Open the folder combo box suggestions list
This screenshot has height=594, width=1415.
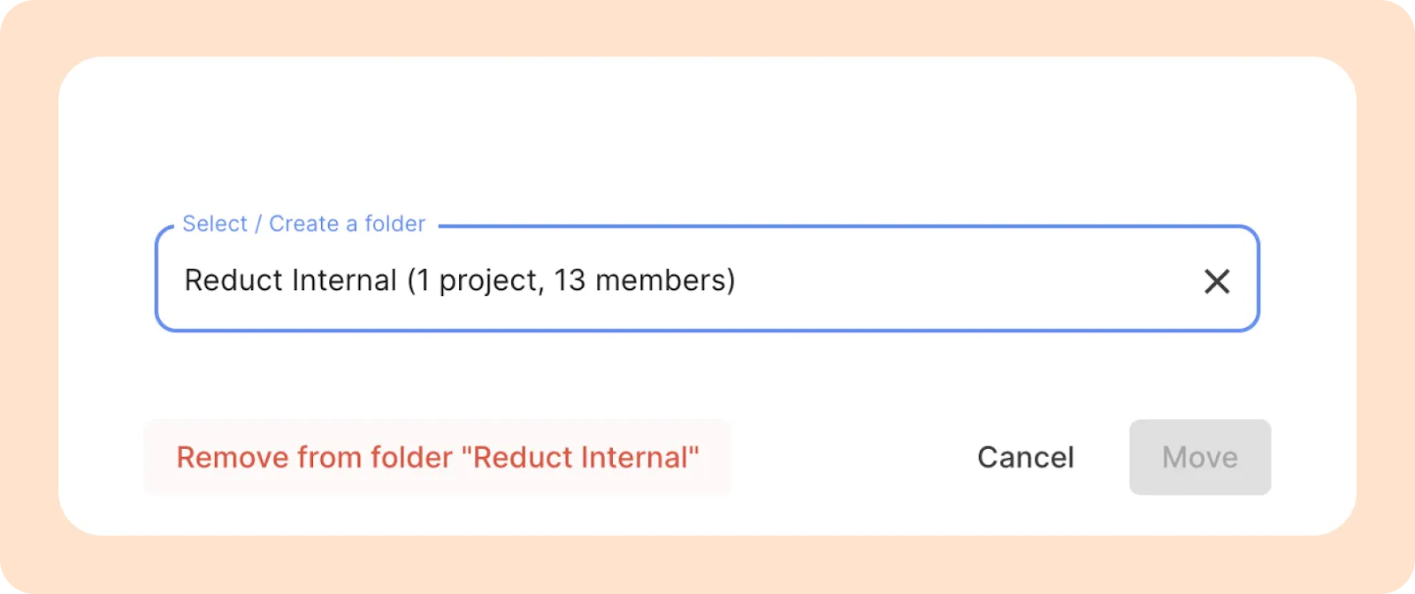(x=707, y=279)
